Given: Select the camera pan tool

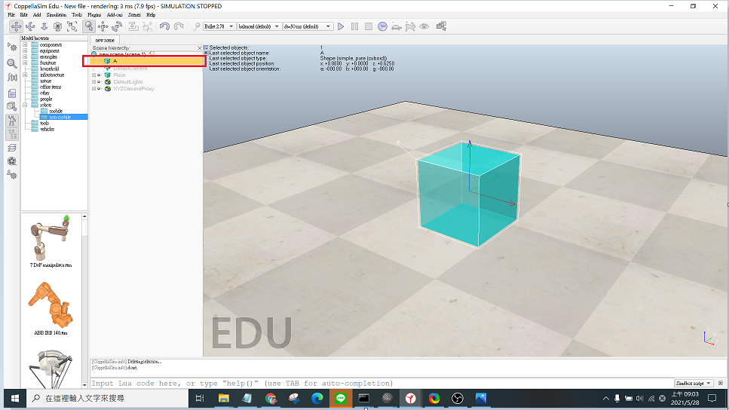Looking at the screenshot, I should (16, 26).
